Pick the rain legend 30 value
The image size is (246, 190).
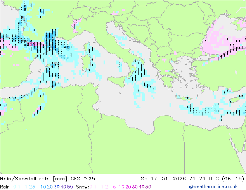click(57, 187)
